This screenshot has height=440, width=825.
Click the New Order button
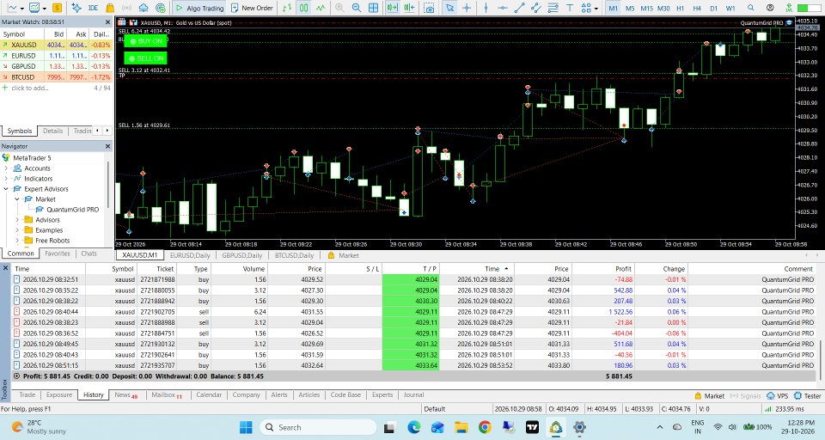click(252, 8)
